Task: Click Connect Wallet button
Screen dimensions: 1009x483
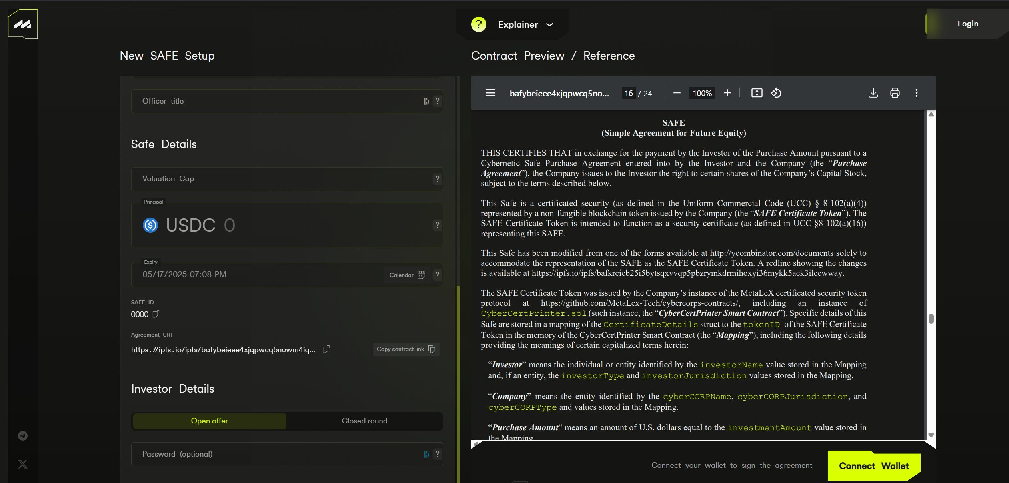Action: point(873,466)
